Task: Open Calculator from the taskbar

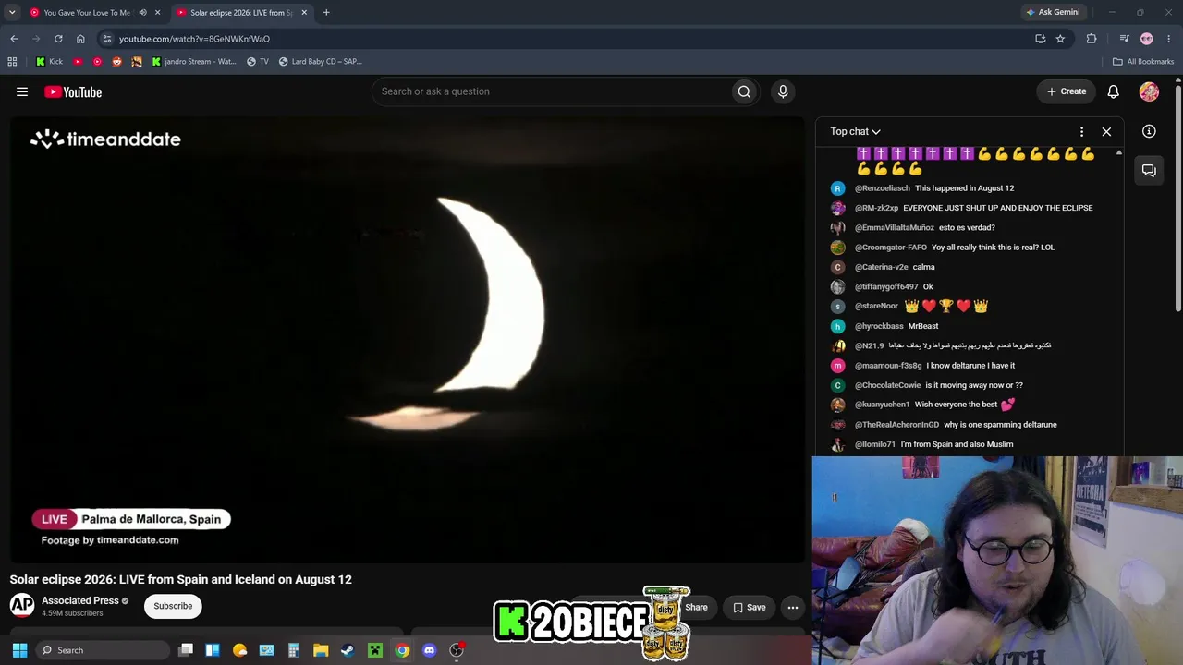Action: [294, 650]
